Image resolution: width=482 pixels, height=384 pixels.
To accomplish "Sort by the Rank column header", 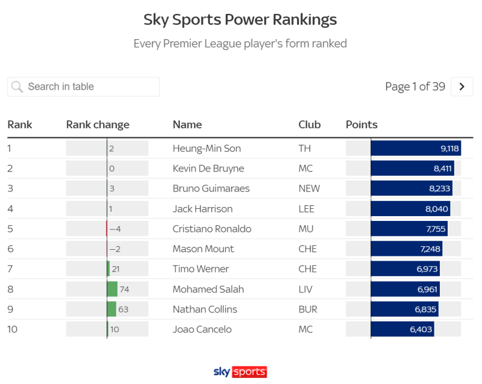I will (x=20, y=125).
